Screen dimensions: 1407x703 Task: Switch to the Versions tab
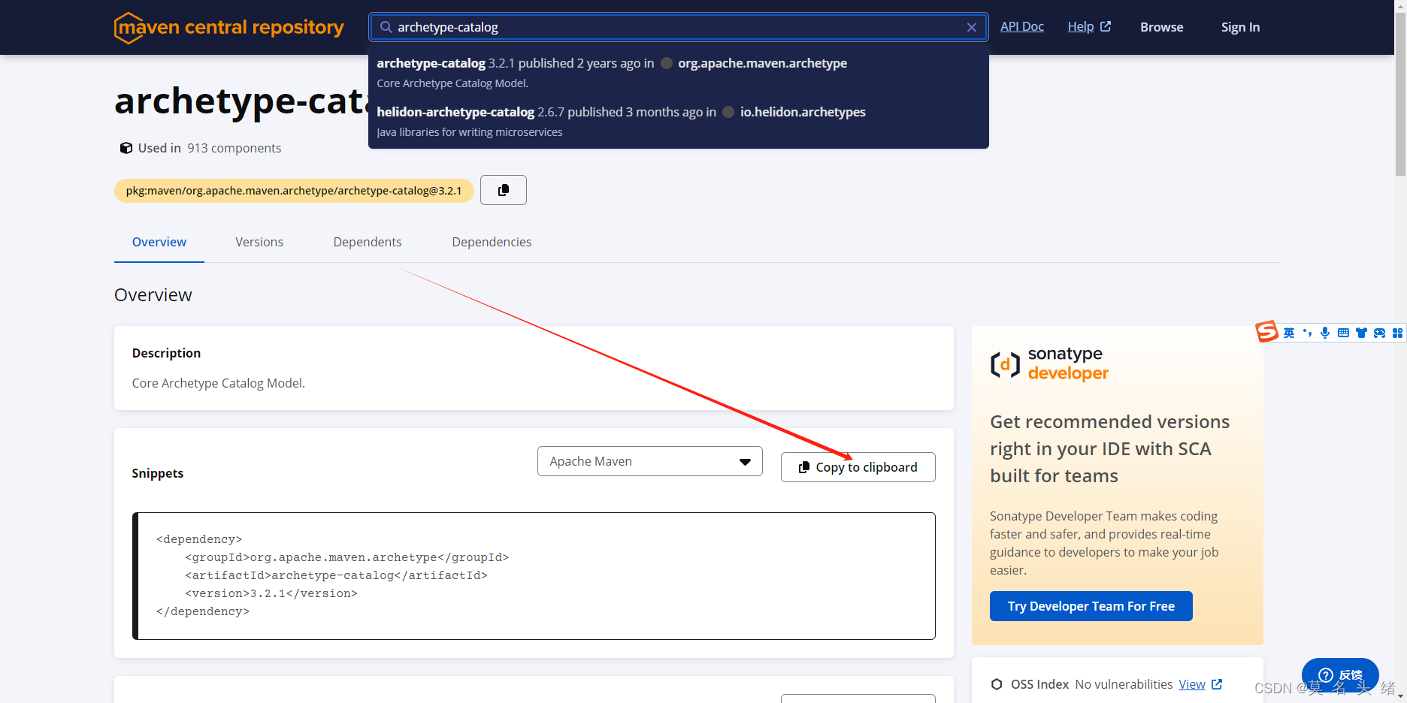click(x=259, y=242)
